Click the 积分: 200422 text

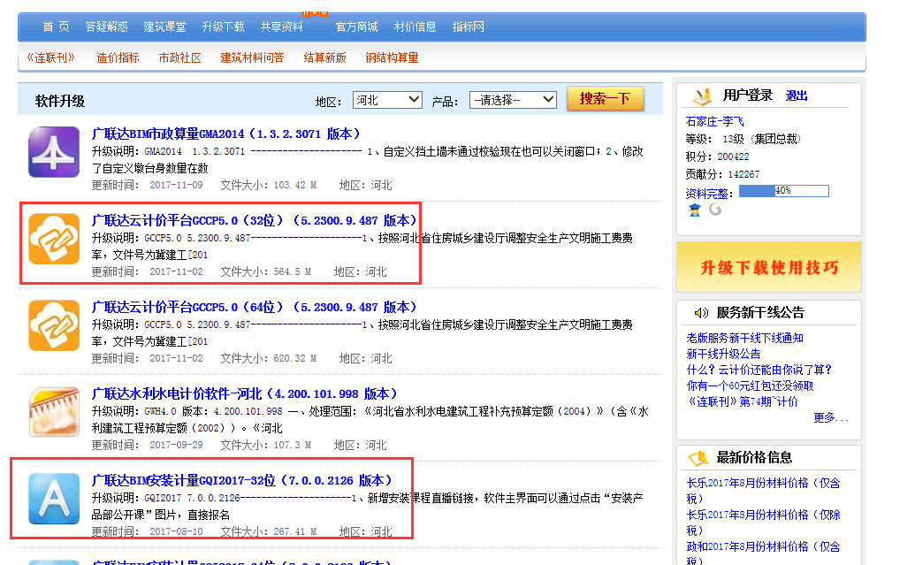pos(717,157)
